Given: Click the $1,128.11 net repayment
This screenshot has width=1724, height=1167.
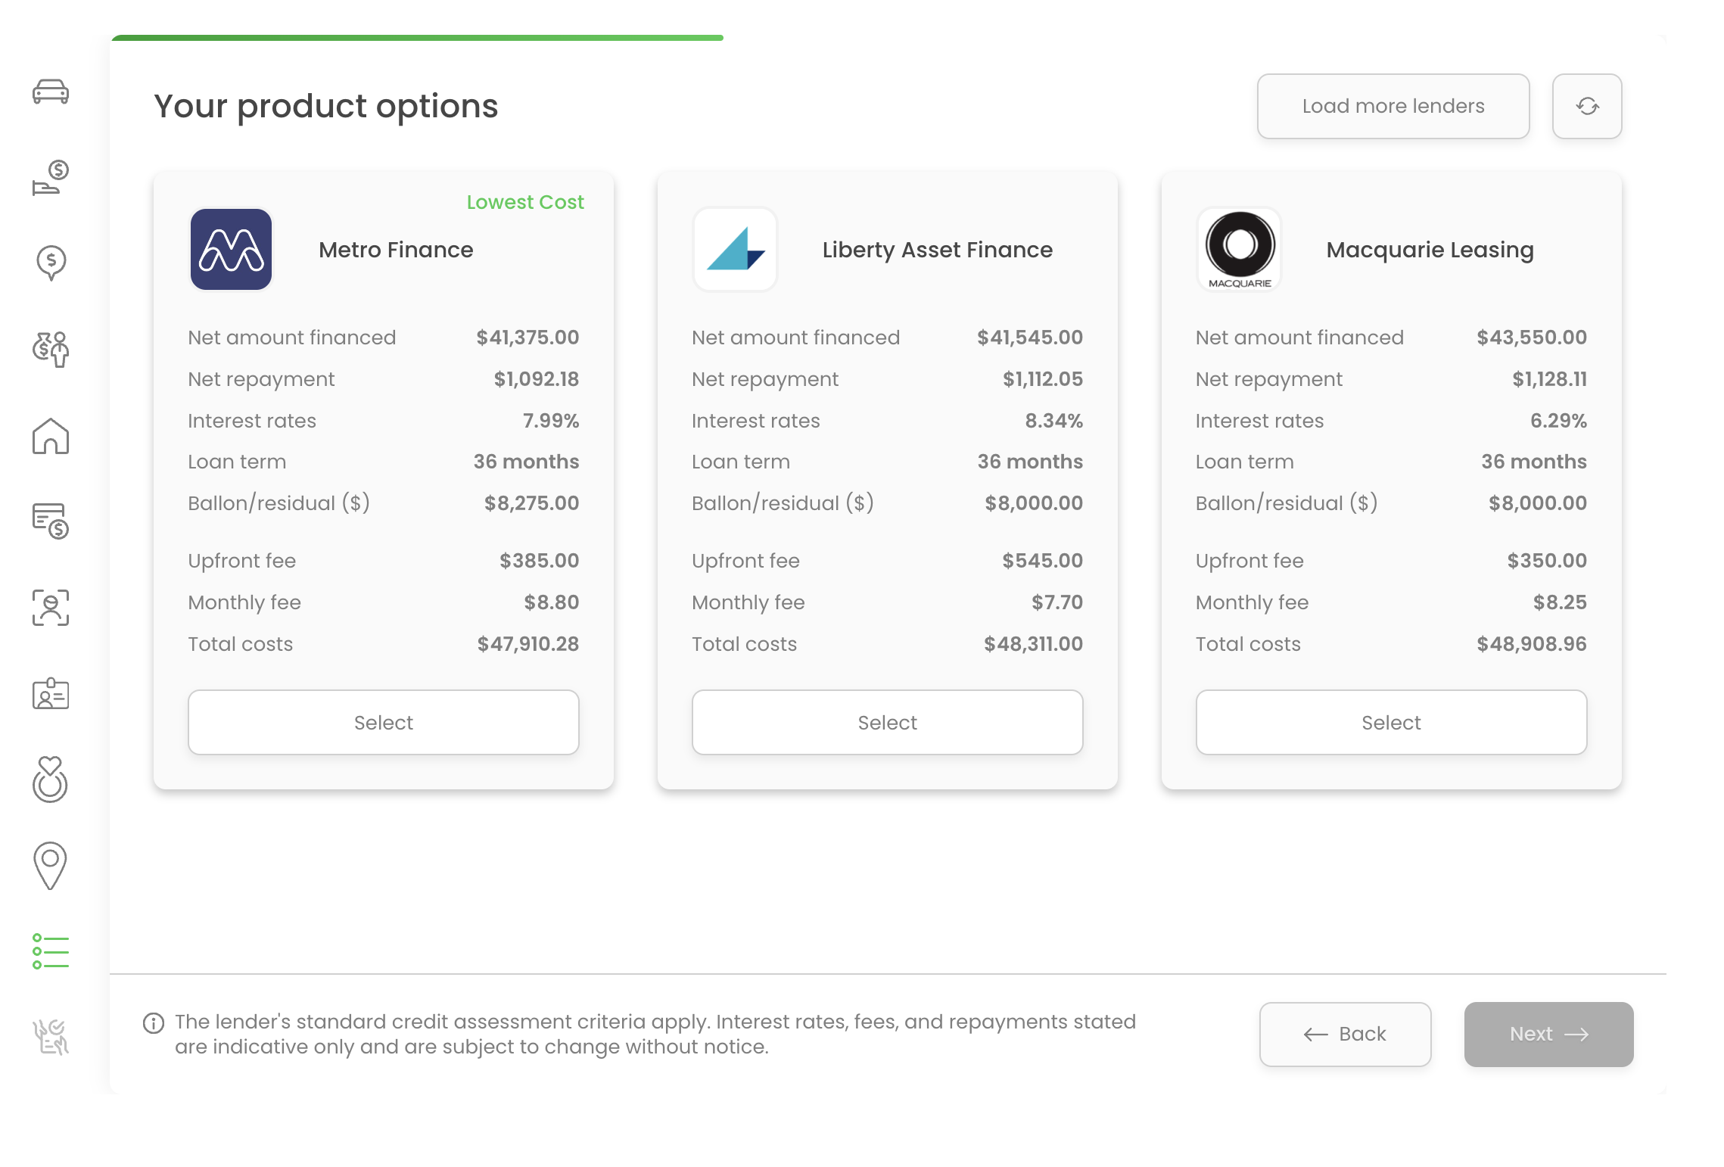Looking at the screenshot, I should tap(1549, 379).
